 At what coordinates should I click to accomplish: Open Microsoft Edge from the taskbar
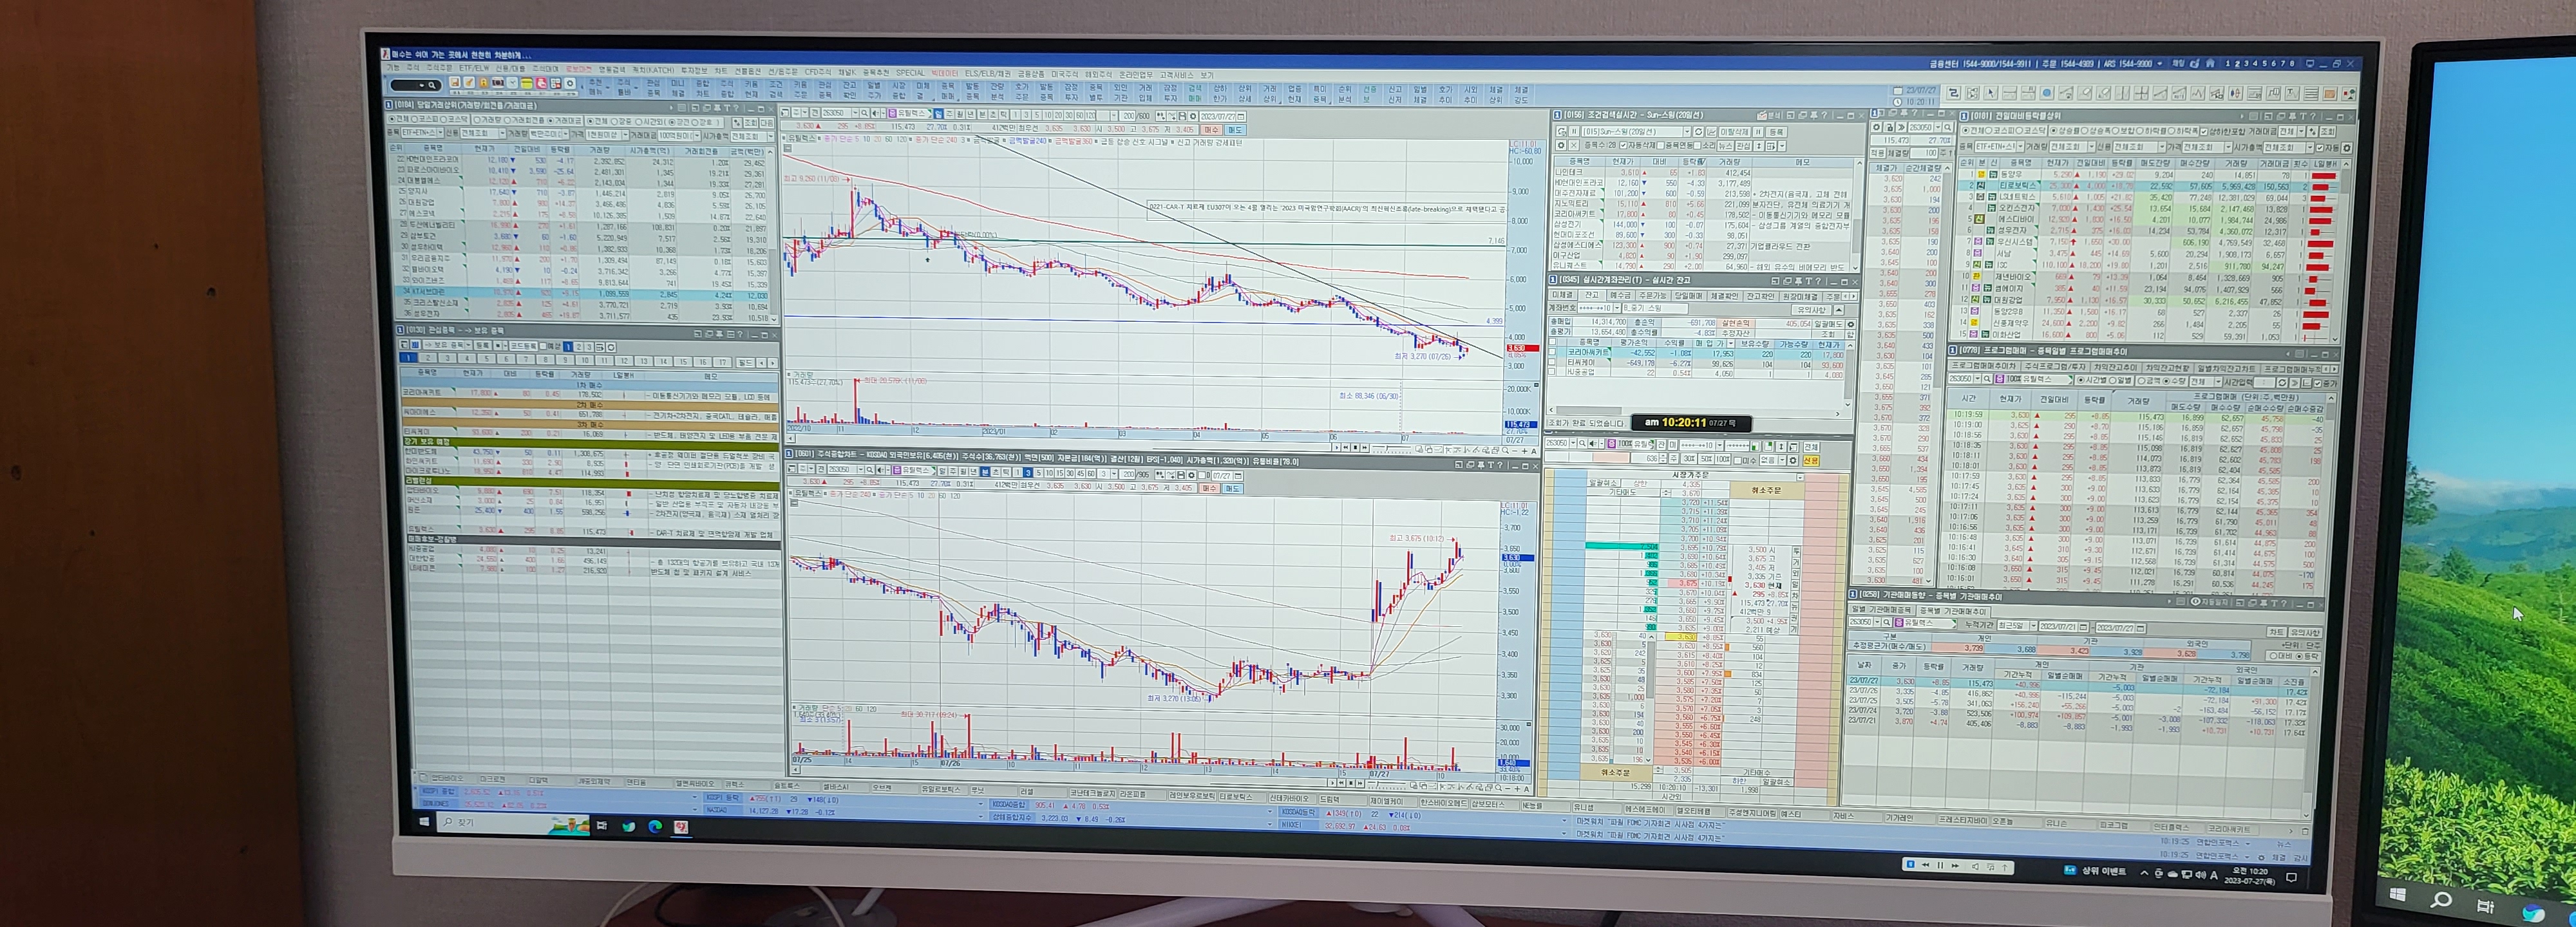coord(655,826)
